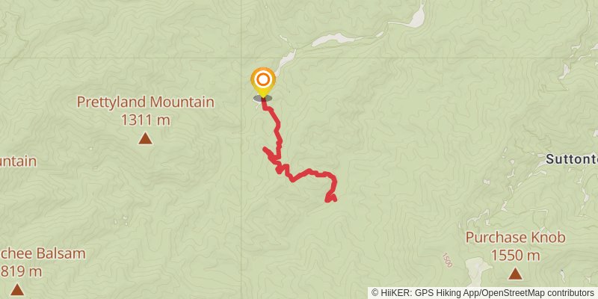The width and height of the screenshot is (598, 299).
Task: Select the Purchase Knob label
Action: [515, 238]
